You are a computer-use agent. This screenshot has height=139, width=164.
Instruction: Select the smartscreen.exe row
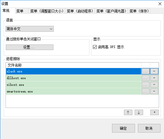pyautogui.click(x=73, y=91)
